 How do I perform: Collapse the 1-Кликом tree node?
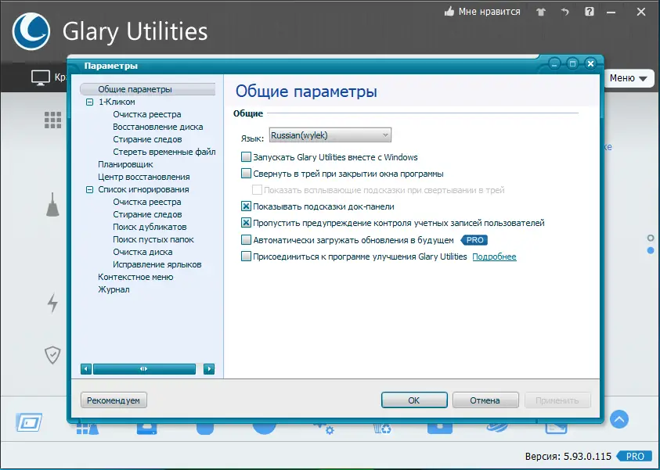click(x=89, y=102)
